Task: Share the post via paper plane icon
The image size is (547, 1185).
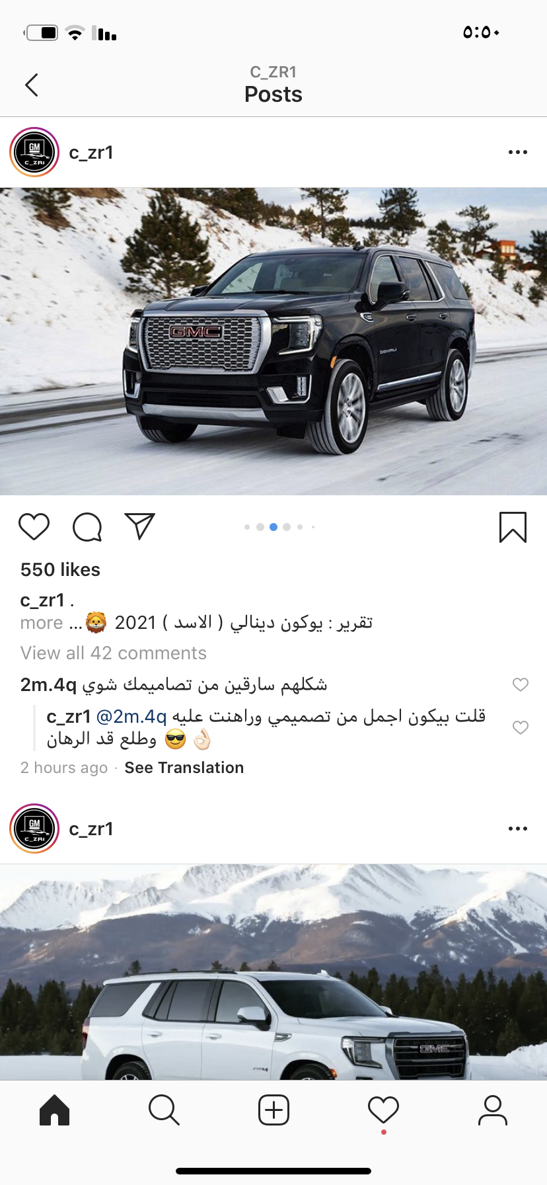Action: coord(140,526)
